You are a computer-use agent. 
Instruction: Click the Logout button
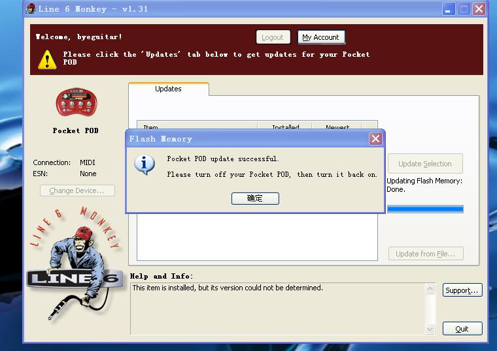coord(273,37)
